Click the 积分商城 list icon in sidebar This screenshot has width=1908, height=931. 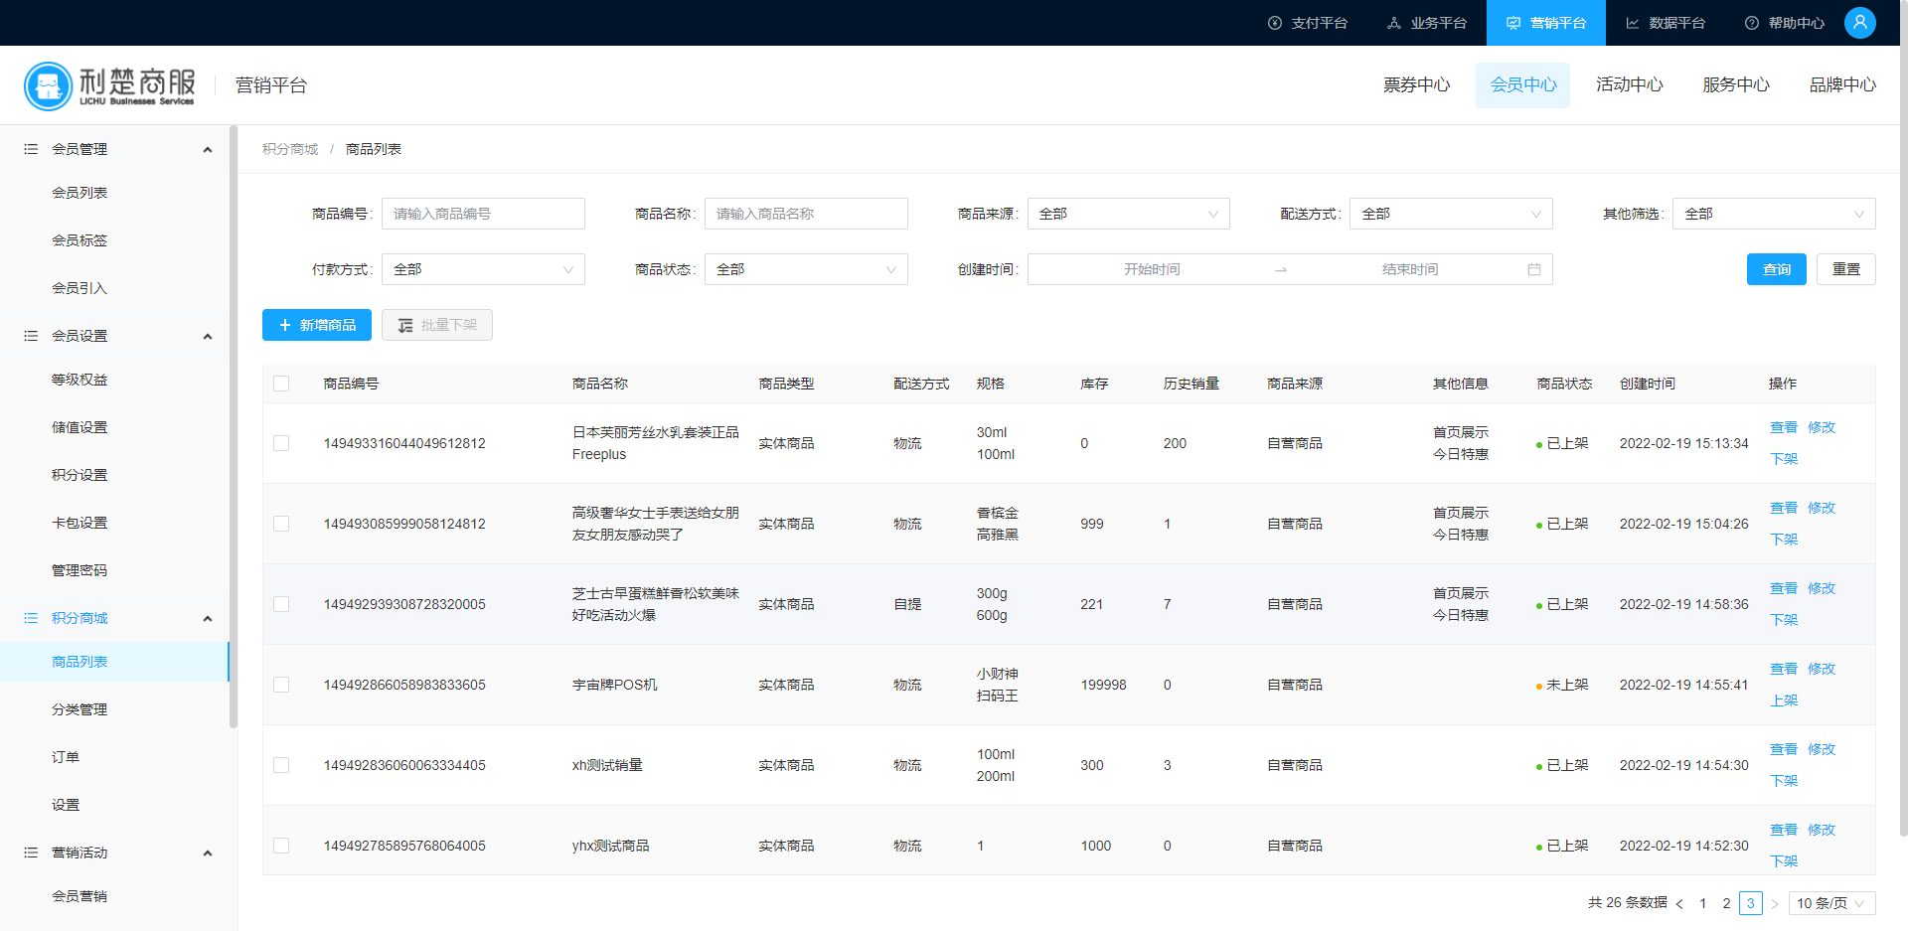click(31, 618)
